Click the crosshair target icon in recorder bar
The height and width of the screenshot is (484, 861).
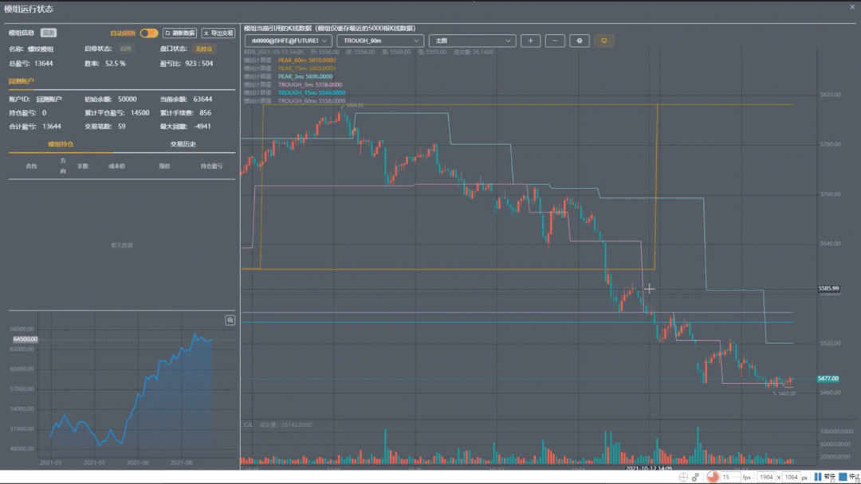pyautogui.click(x=683, y=477)
